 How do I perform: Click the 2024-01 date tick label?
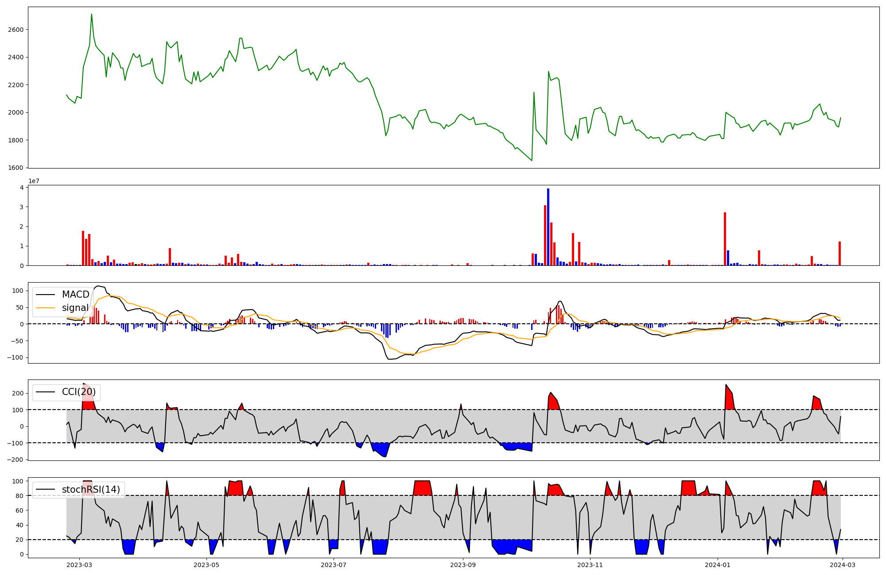(x=717, y=565)
